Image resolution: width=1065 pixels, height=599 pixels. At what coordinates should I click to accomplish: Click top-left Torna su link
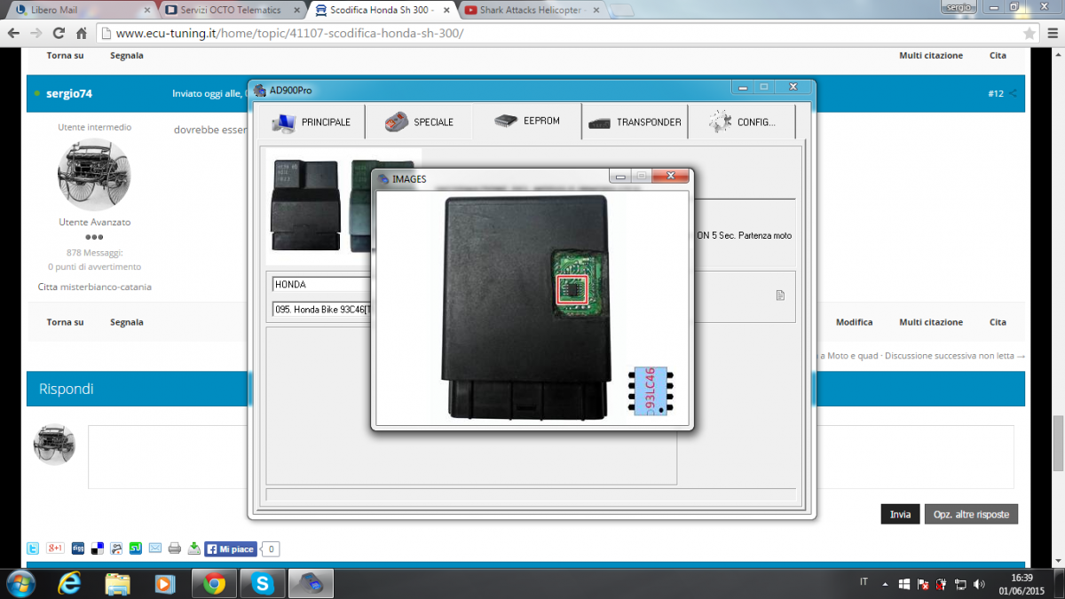[66, 55]
